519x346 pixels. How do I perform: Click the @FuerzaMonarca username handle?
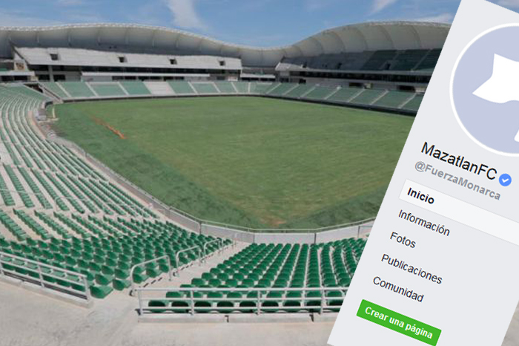[x=457, y=181]
